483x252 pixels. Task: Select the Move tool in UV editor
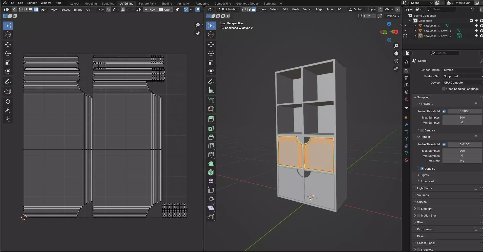pos(8,45)
